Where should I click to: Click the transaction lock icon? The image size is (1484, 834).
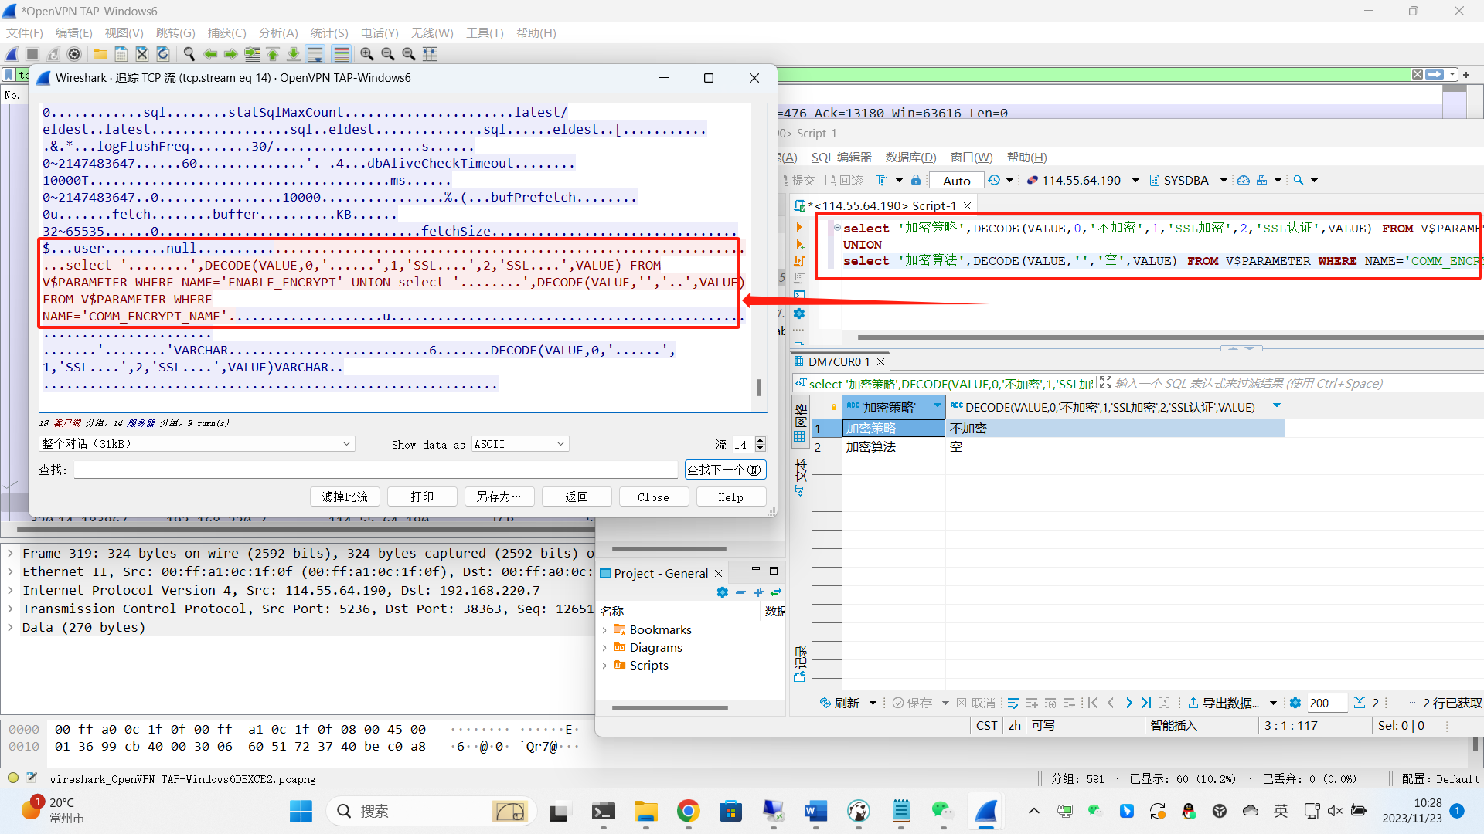point(916,180)
